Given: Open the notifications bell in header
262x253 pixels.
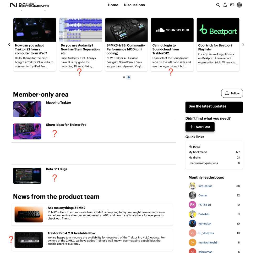Looking at the screenshot, I should 225,5.
